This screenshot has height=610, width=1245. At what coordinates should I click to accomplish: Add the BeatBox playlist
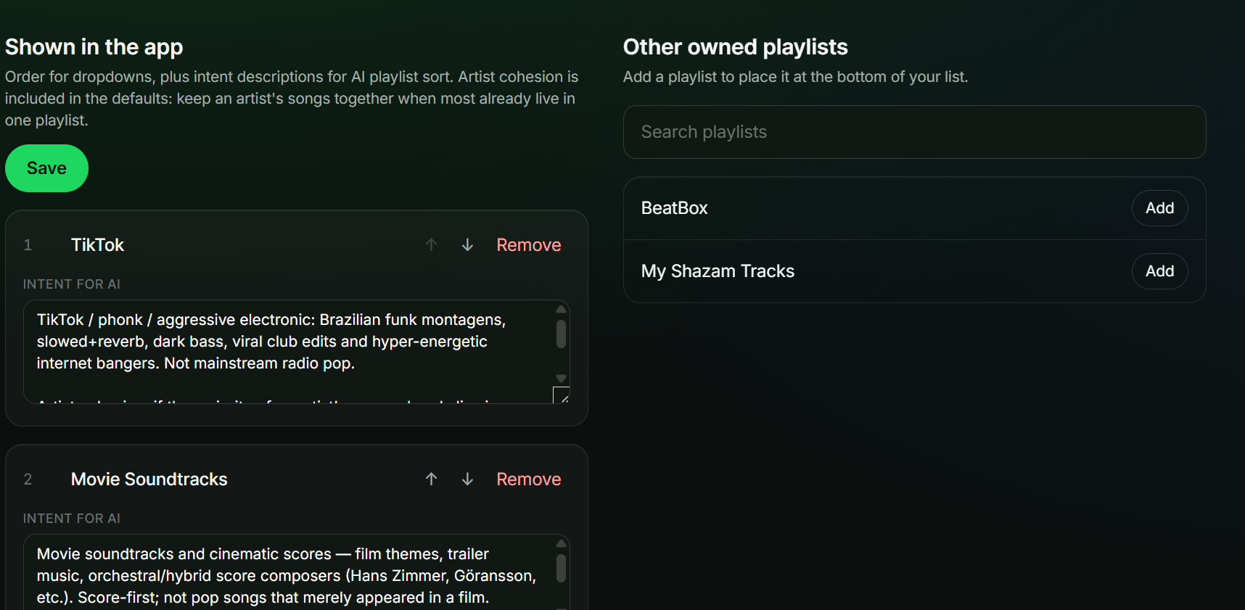1159,208
